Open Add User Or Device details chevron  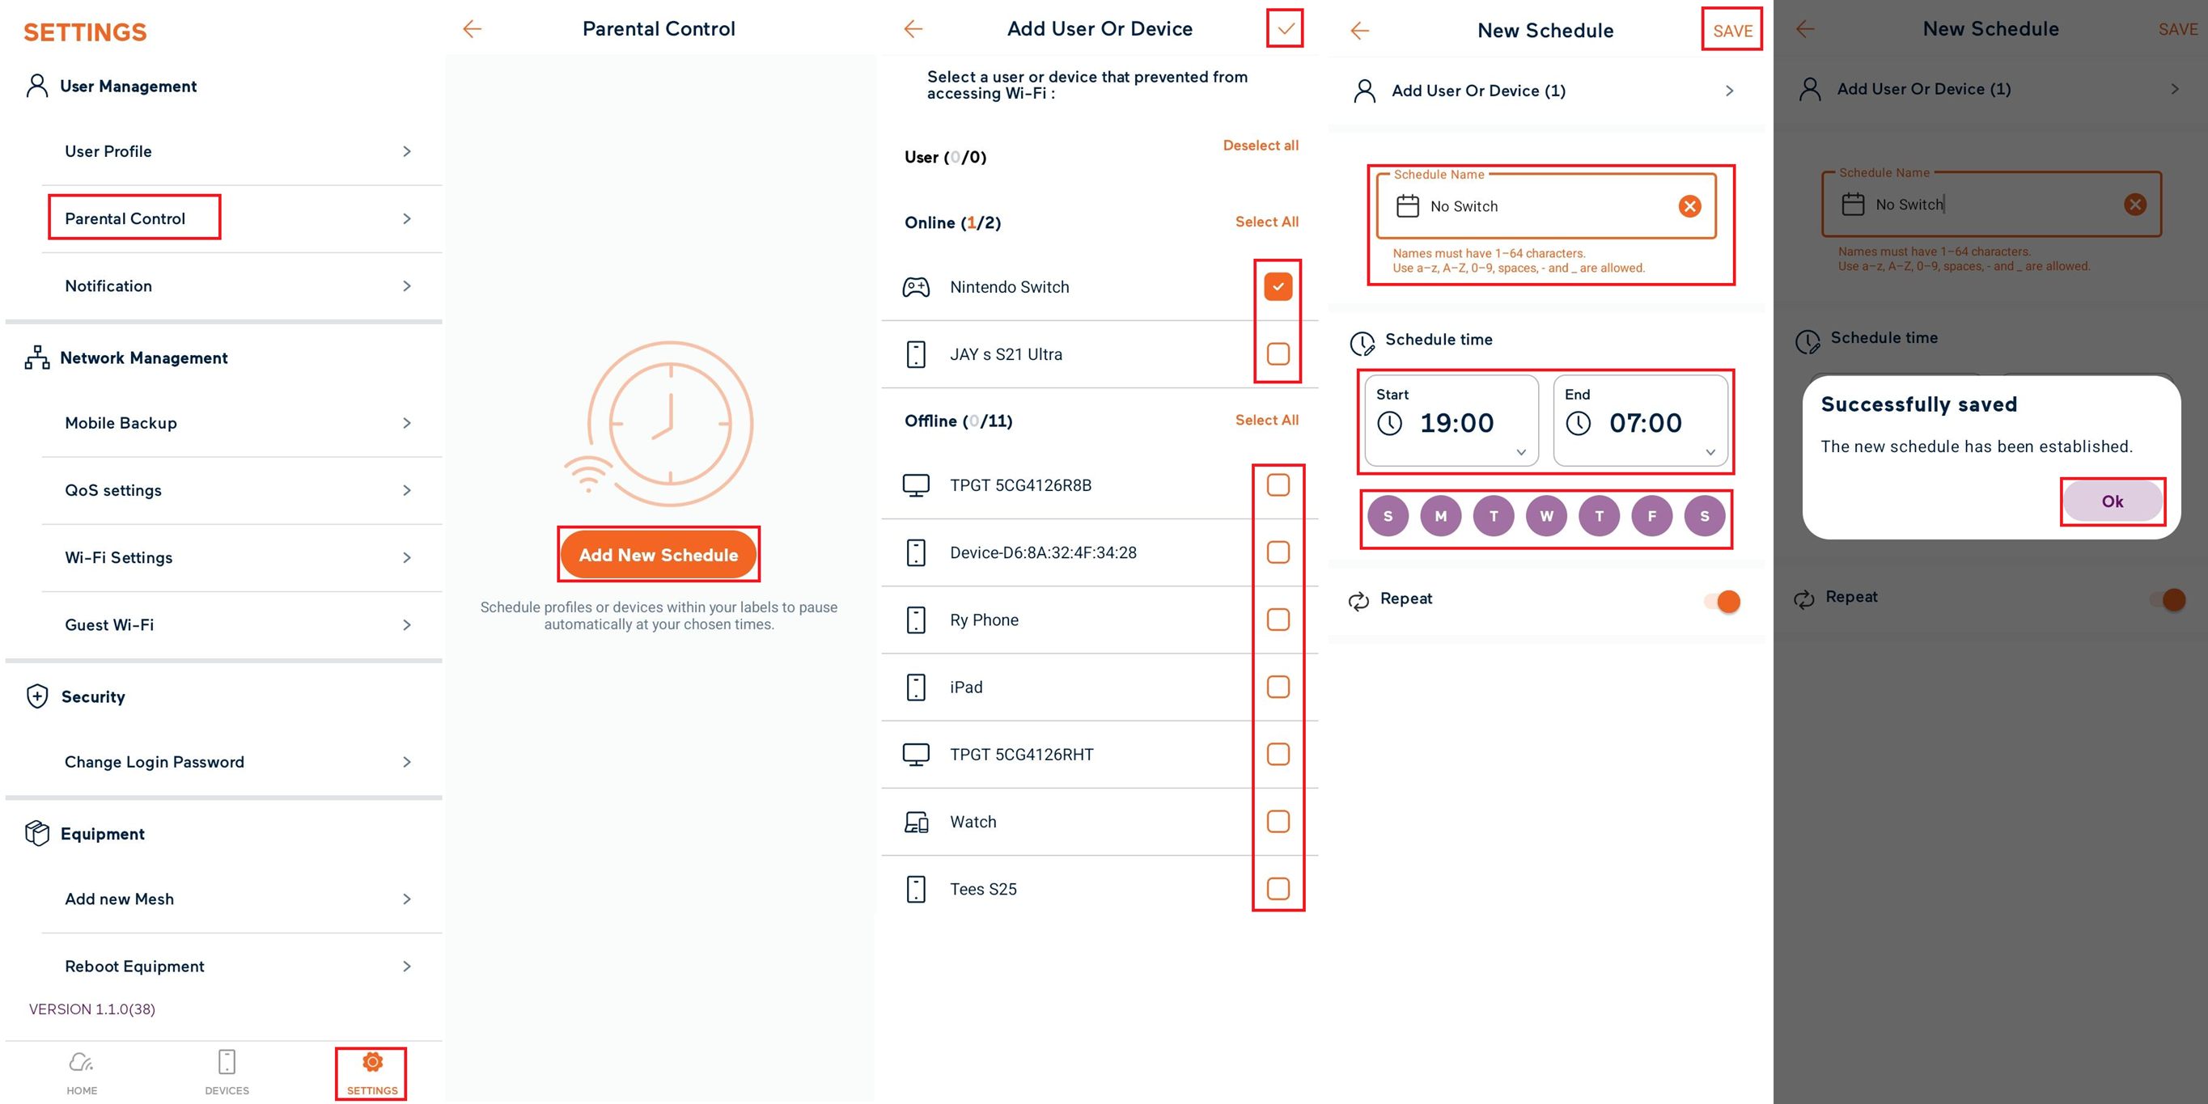point(1730,90)
